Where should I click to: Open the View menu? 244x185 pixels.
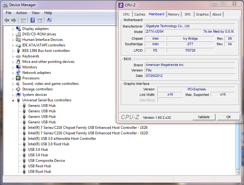36,13
